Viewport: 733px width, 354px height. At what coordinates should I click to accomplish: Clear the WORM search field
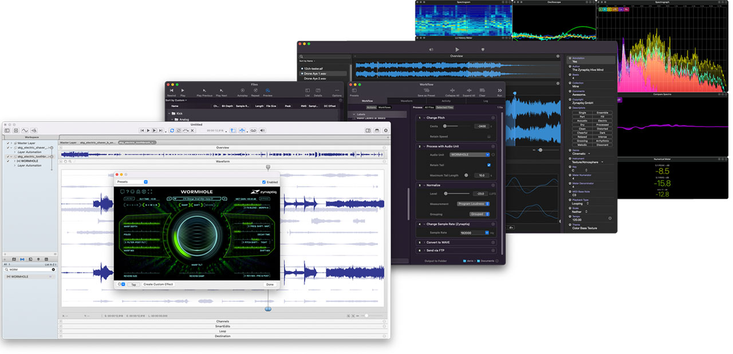pyautogui.click(x=53, y=269)
